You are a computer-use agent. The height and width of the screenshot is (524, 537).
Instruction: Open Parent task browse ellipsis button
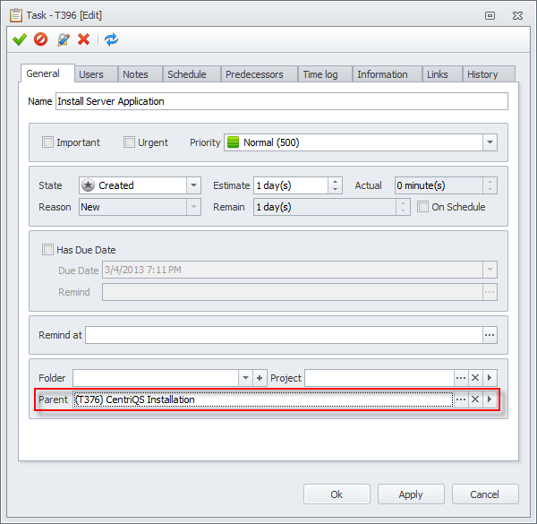[460, 399]
